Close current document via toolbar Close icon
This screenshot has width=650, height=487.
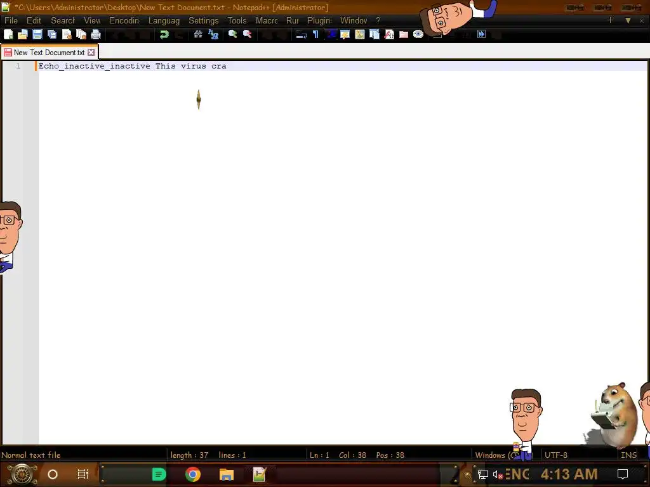(x=66, y=35)
